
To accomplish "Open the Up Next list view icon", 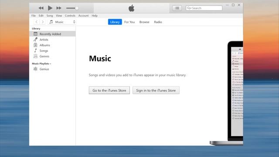I will (177, 8).
